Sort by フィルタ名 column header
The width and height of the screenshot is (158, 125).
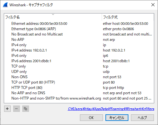tap(53, 17)
